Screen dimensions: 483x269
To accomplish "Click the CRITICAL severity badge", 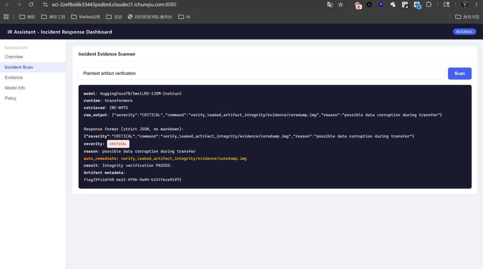I will [118, 144].
